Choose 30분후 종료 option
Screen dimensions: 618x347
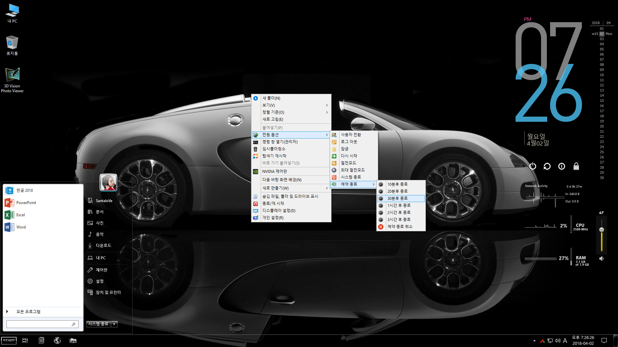[401, 199]
